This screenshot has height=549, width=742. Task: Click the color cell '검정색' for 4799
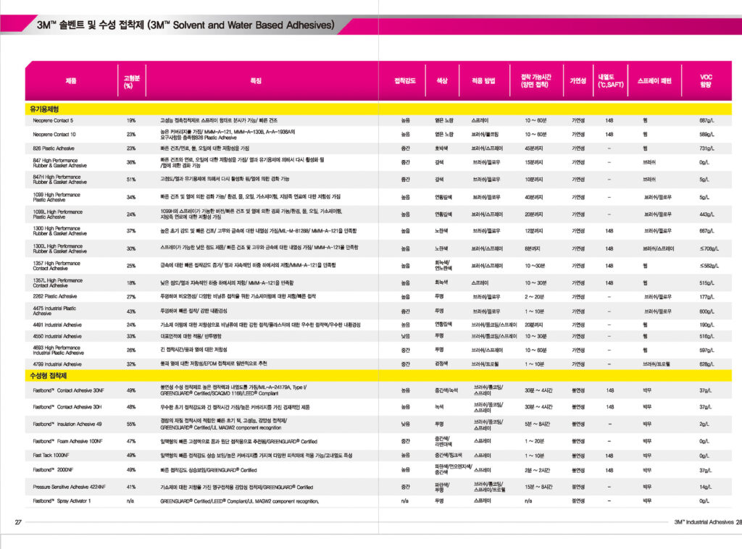(x=442, y=364)
